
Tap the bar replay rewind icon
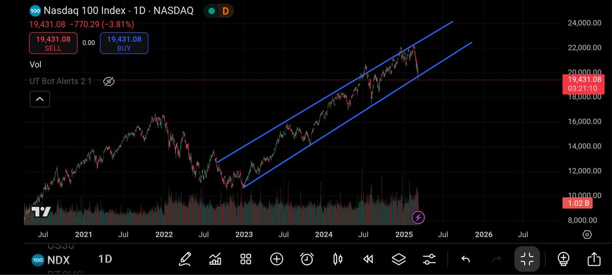(368, 259)
